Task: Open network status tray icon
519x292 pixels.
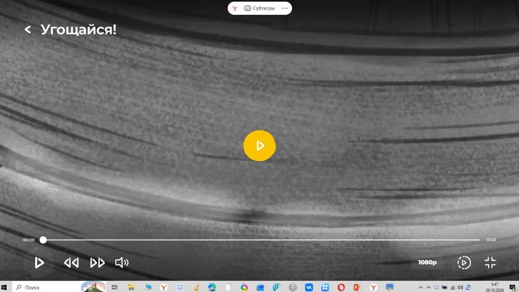Action: coord(452,287)
